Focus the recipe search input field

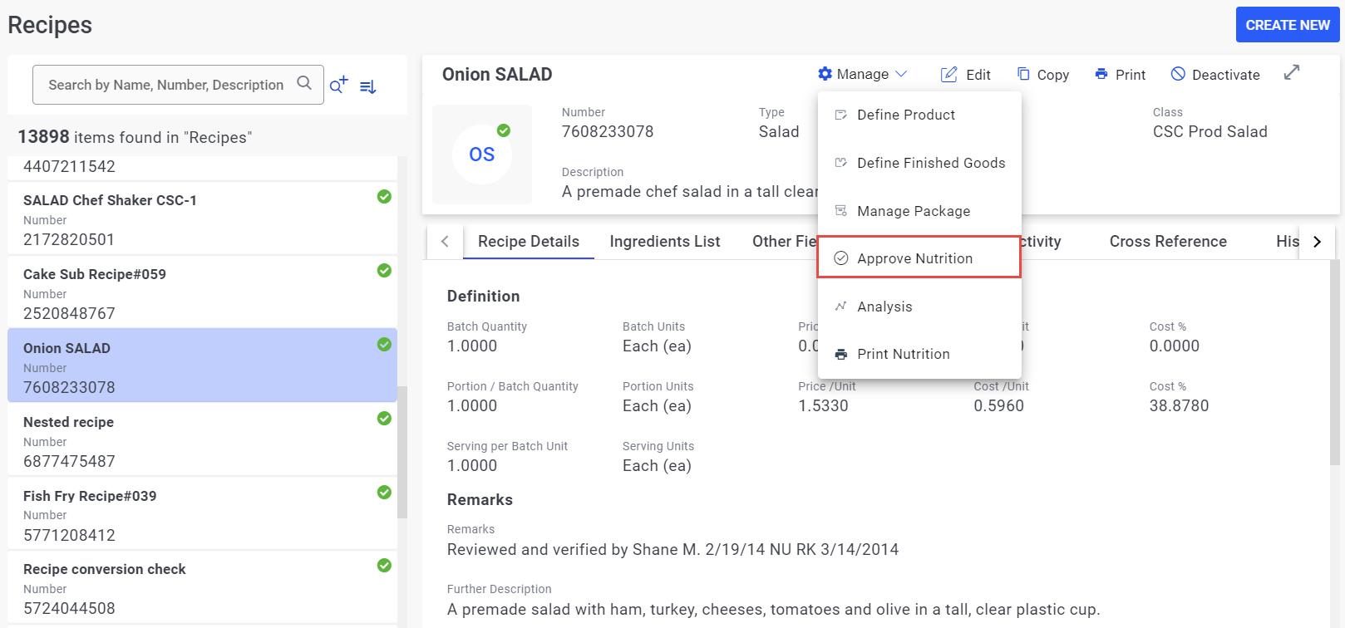166,85
